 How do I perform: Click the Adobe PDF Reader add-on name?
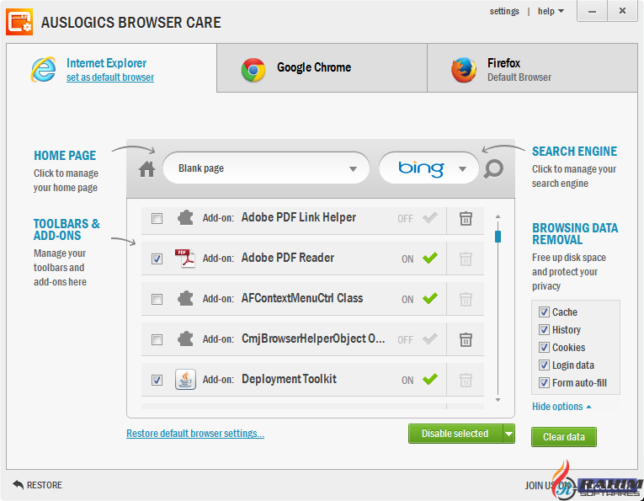pyautogui.click(x=288, y=258)
